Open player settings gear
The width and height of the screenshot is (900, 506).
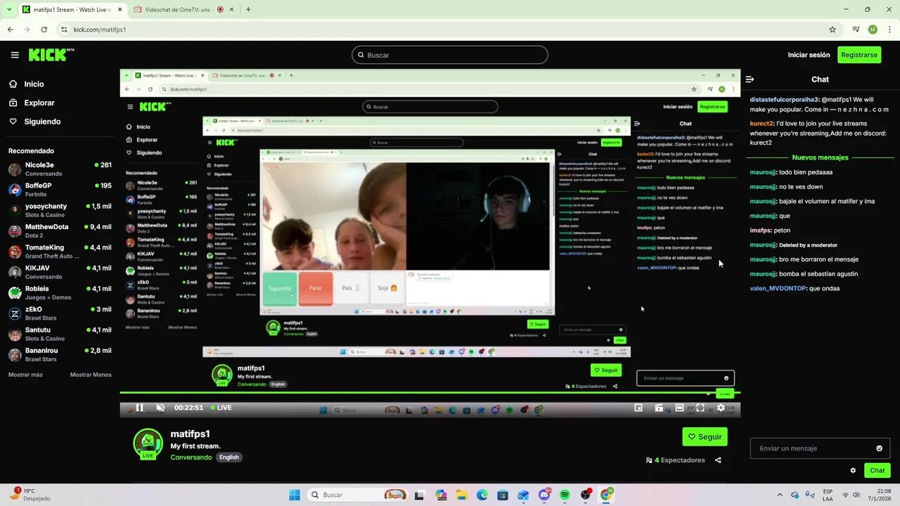pos(721,408)
